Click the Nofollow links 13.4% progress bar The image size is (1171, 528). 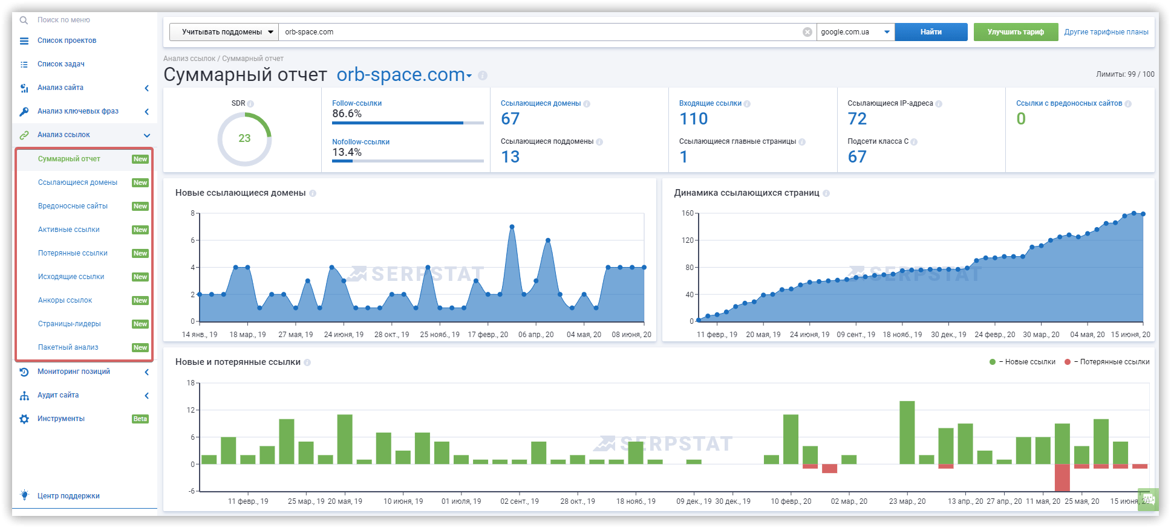408,161
